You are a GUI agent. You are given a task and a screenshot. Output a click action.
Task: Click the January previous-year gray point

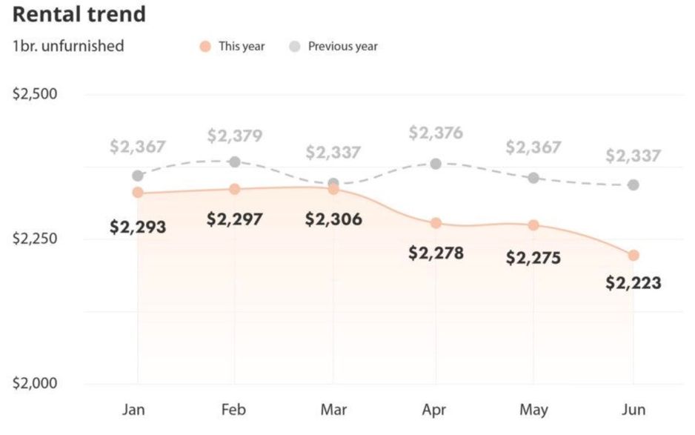coord(138,176)
